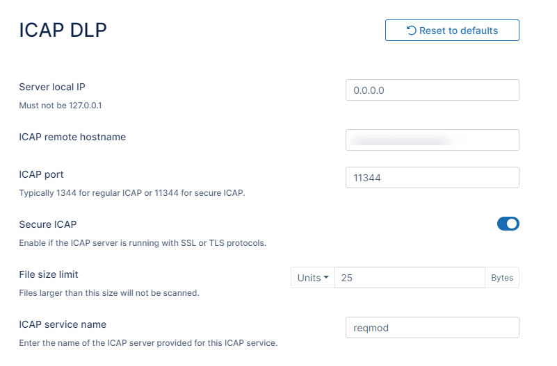The image size is (557, 366).
Task: Click the ICAP remote hostname label
Action: pyautogui.click(x=72, y=137)
